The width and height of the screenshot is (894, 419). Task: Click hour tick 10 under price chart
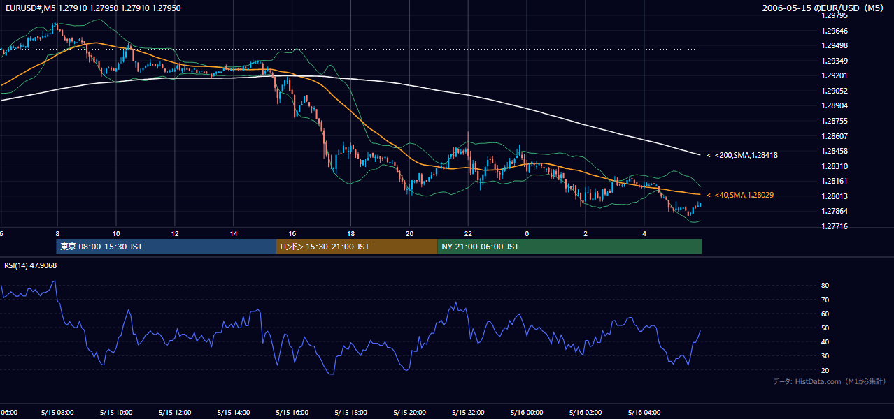click(x=116, y=233)
